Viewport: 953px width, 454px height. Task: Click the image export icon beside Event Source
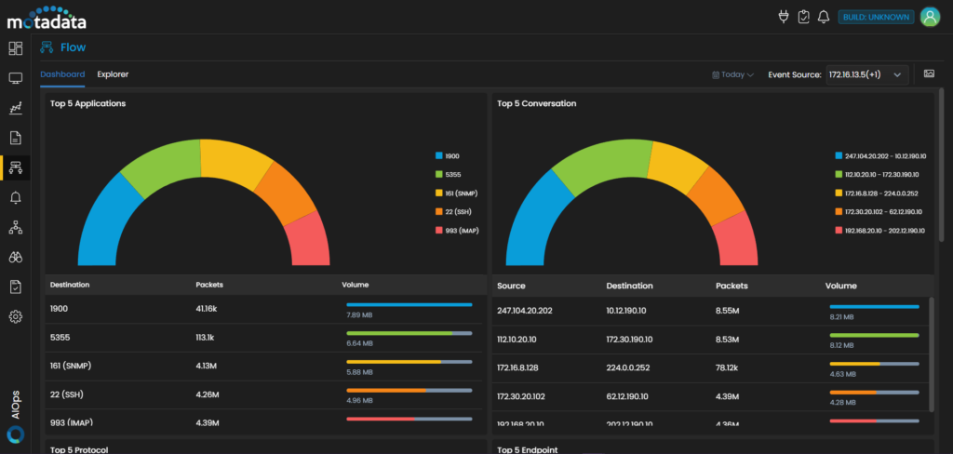pos(928,74)
